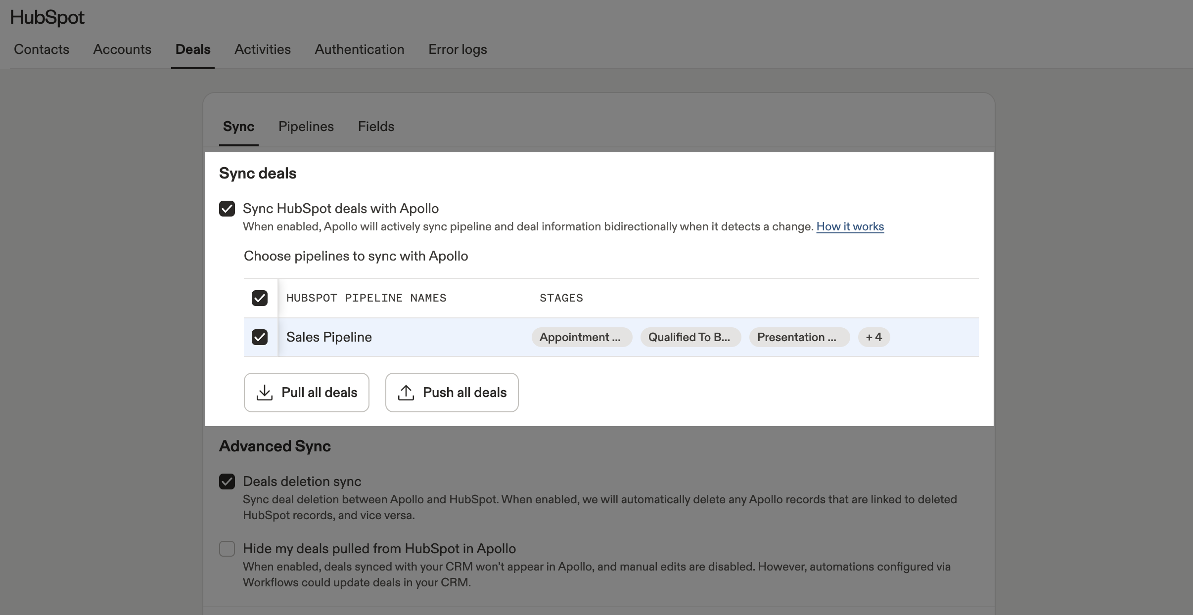Click the upload icon in Push all deals
The image size is (1193, 615).
[406, 393]
